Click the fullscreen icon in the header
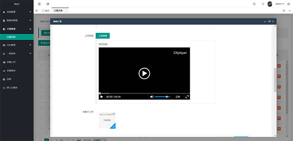This screenshot has width=293, height=141. (263, 4)
